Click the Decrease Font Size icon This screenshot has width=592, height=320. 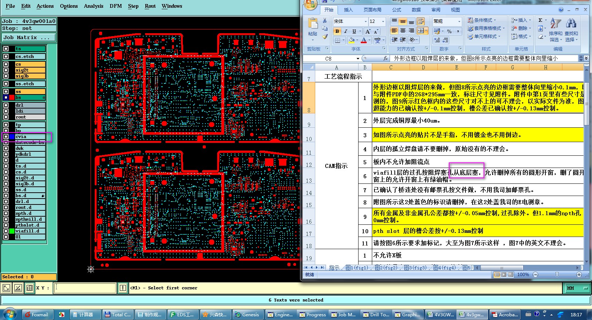[x=376, y=31]
